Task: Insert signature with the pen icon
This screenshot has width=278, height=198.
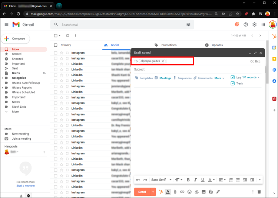Action: tap(218, 192)
